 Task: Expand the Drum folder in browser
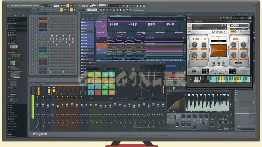(11, 33)
